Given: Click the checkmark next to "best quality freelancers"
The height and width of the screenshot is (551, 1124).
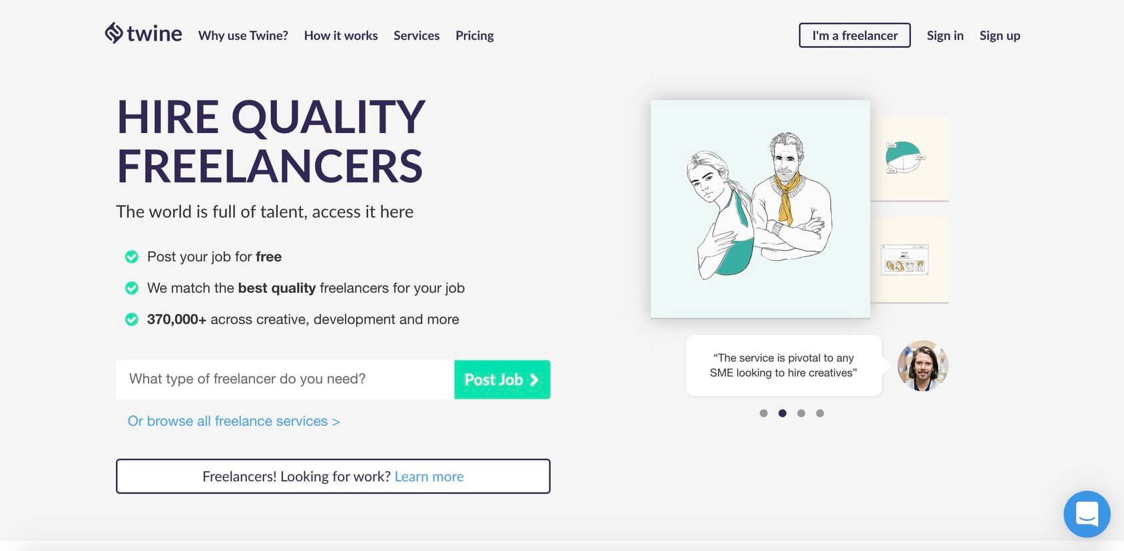Looking at the screenshot, I should [132, 287].
